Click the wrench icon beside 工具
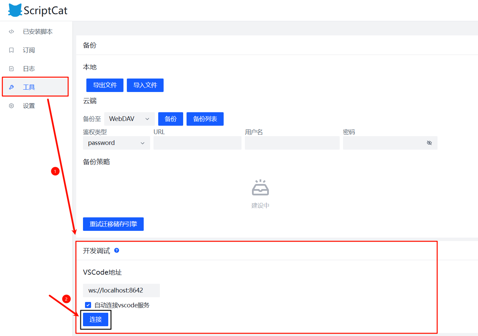 pyautogui.click(x=11, y=87)
